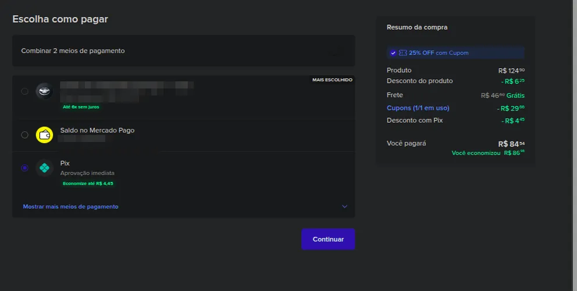Continue with the 'Continuar' button
Screen dimensions: 577x291
click(328, 239)
